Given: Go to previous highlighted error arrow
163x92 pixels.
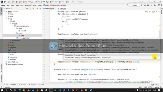Looking at the screenshot, I should coord(157,12).
